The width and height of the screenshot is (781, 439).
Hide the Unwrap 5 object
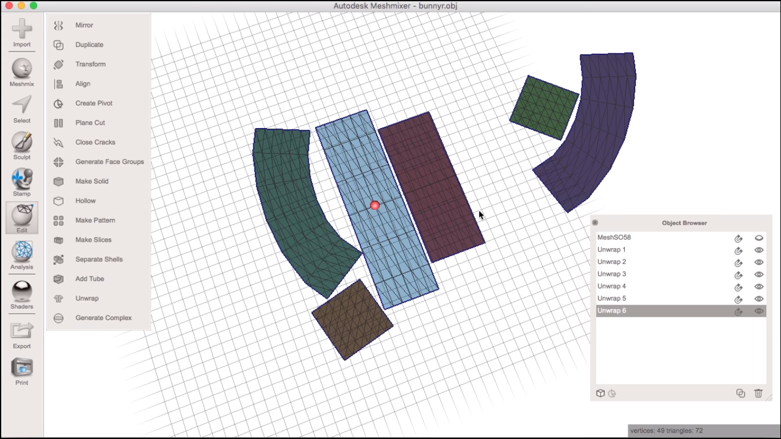pyautogui.click(x=759, y=299)
